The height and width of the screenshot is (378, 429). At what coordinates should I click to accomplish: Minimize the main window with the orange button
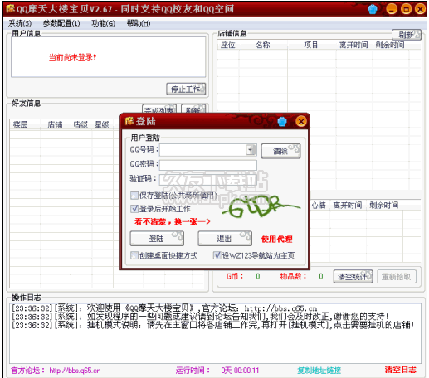tap(392, 9)
